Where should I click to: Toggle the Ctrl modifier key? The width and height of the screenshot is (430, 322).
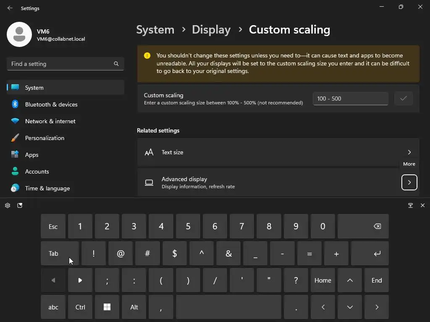[x=80, y=307]
